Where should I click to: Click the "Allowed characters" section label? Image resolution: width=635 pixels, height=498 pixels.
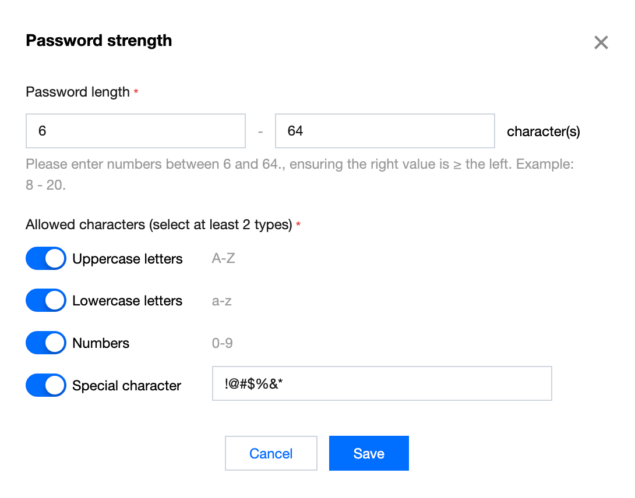[x=158, y=225]
